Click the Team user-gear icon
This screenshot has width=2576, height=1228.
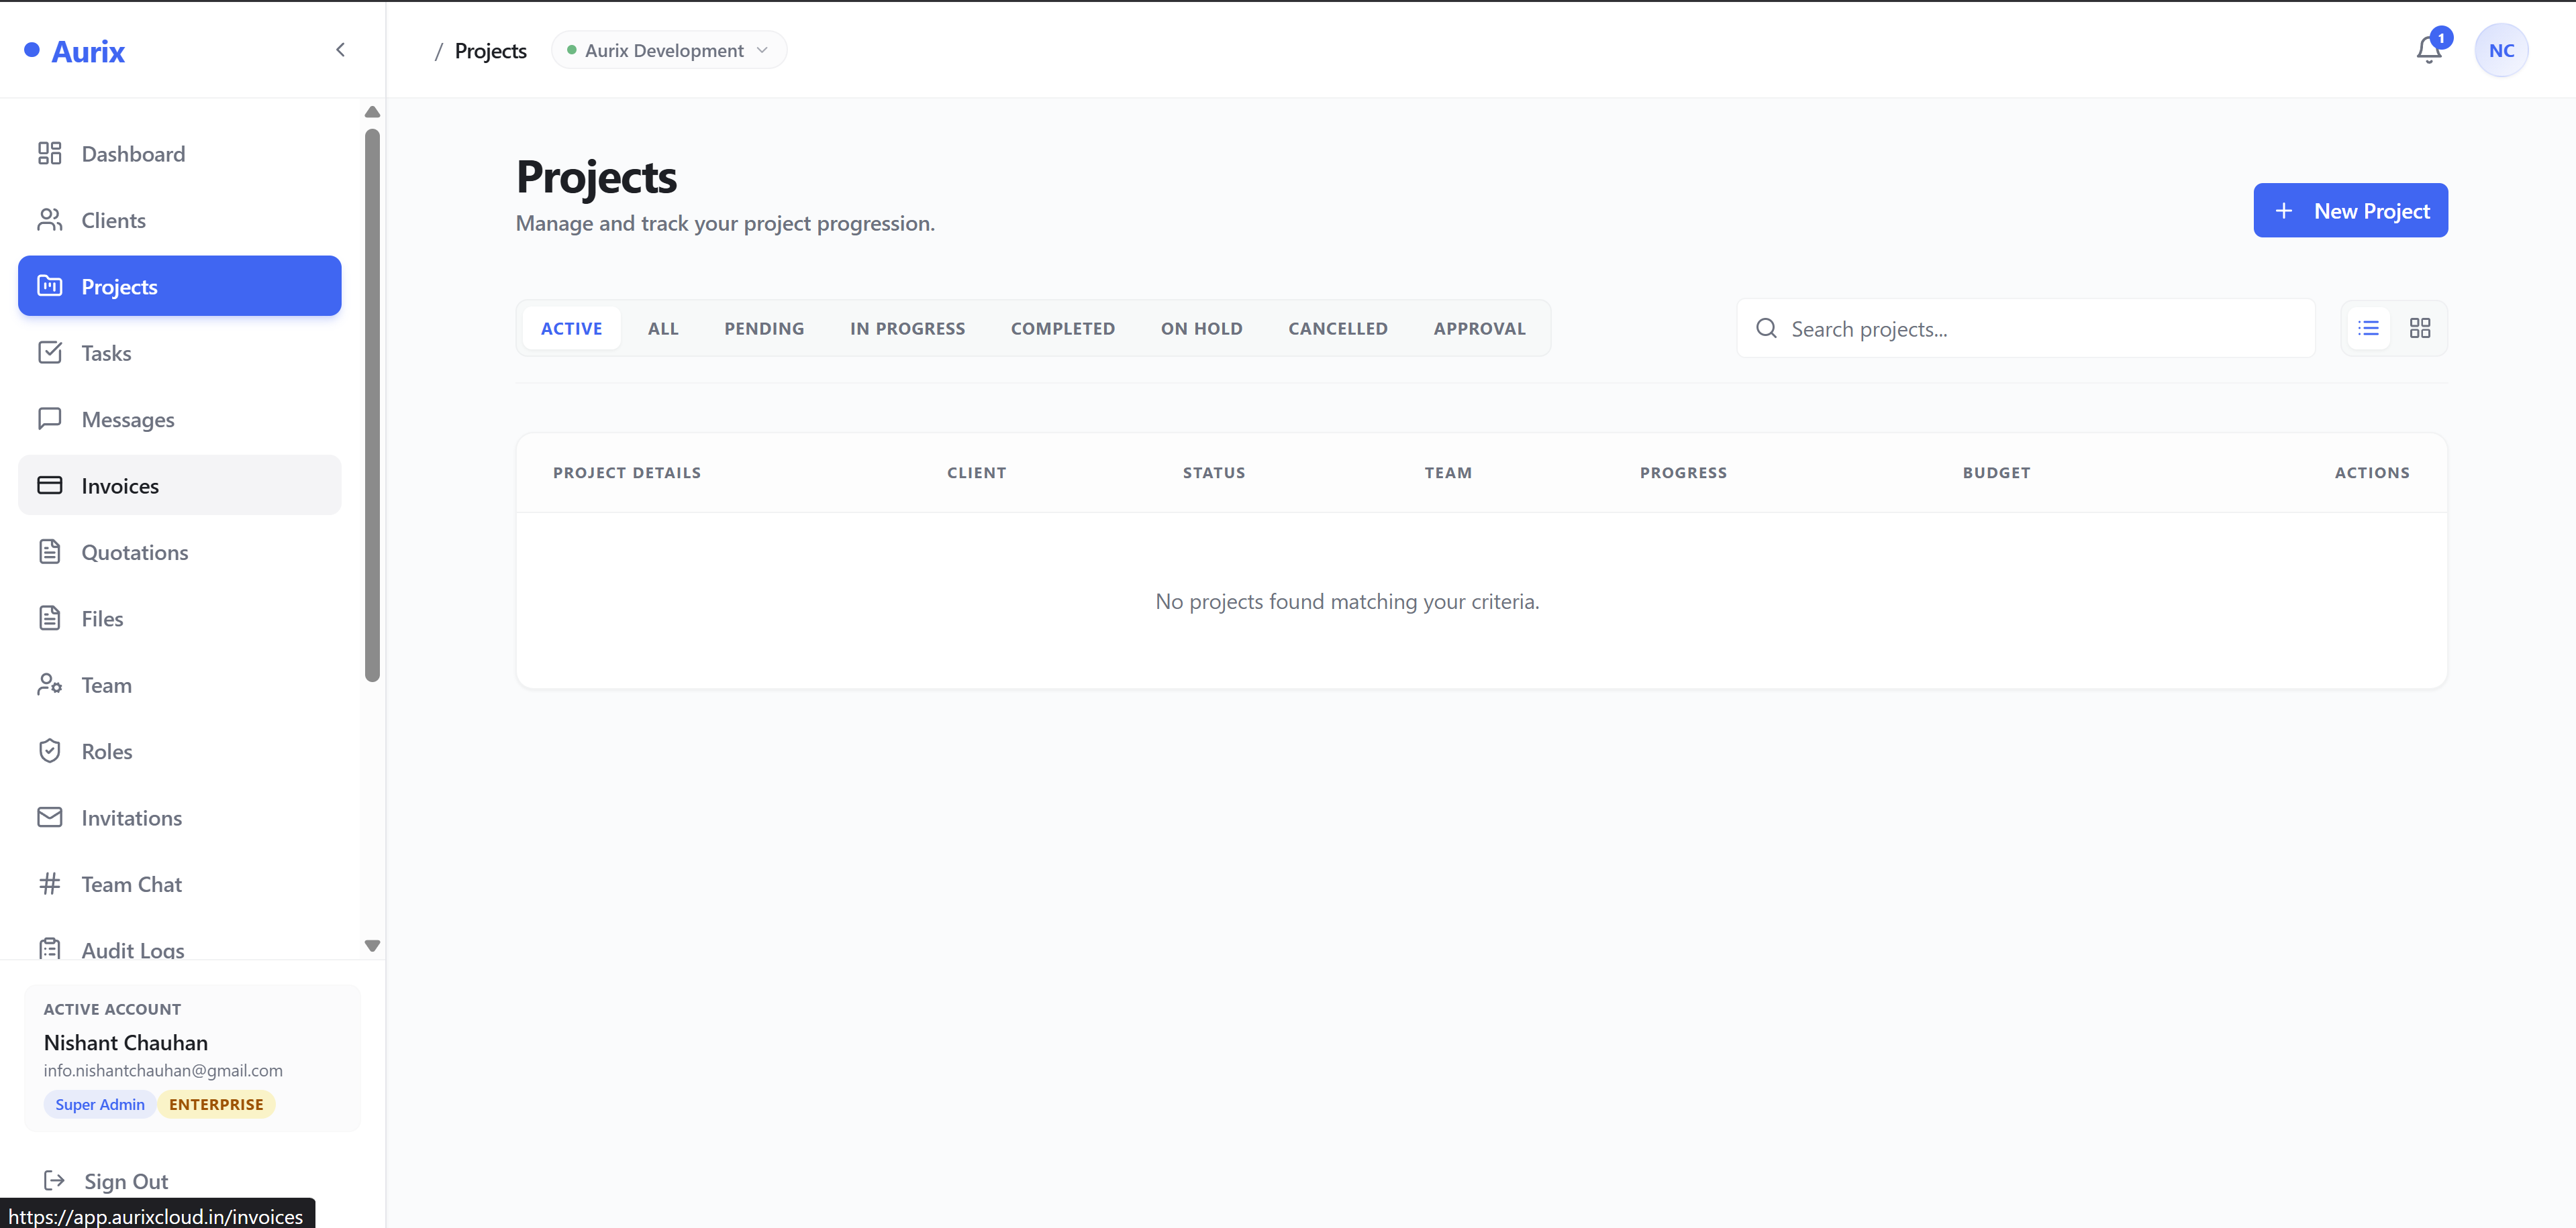pos(50,685)
